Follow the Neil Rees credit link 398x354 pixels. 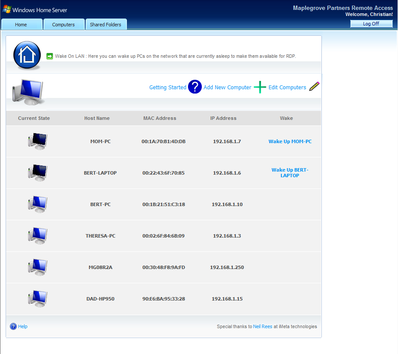pos(262,327)
